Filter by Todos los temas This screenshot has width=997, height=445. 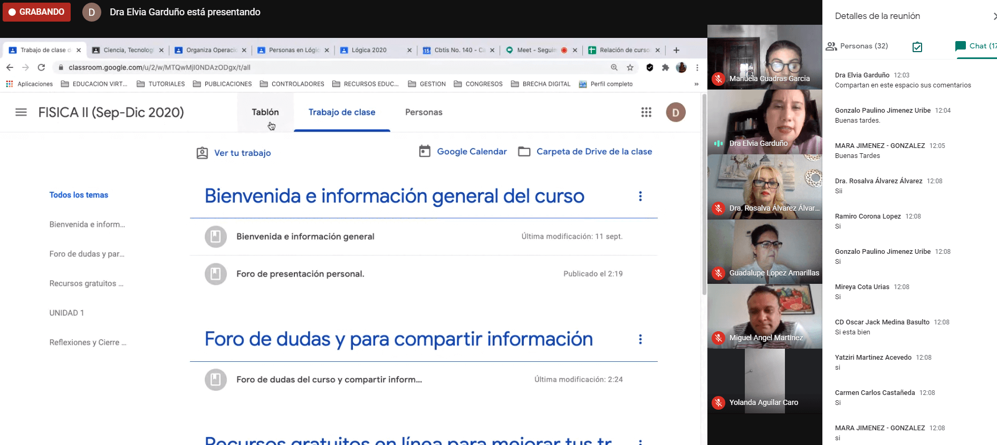click(79, 195)
